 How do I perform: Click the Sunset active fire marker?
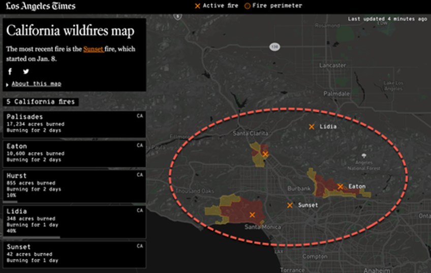[x=290, y=205]
